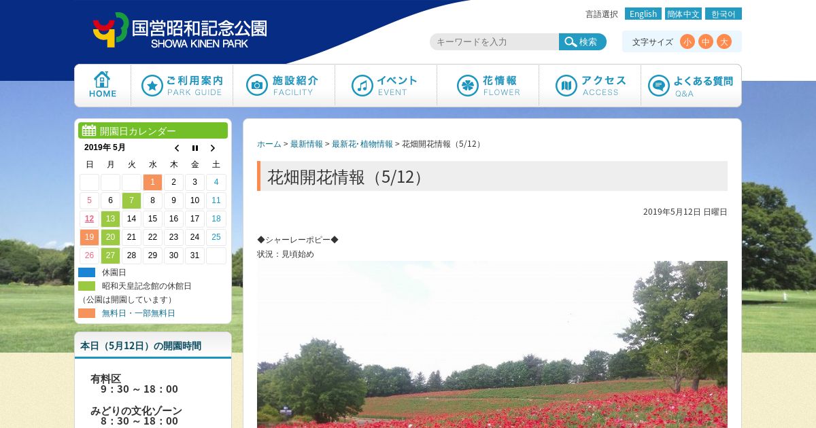
Task: Open Park Guide star icon menu
Action: click(182, 85)
